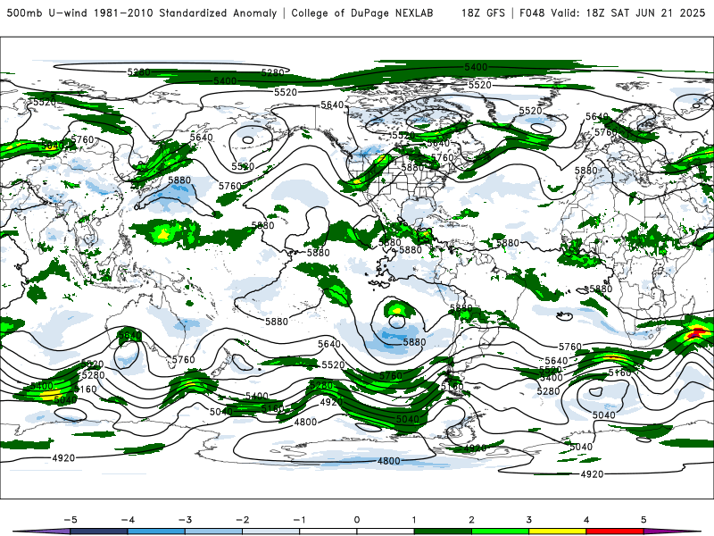The image size is (714, 536).
Task: Click the '-5' colorbar tick label
Action: pos(71,520)
